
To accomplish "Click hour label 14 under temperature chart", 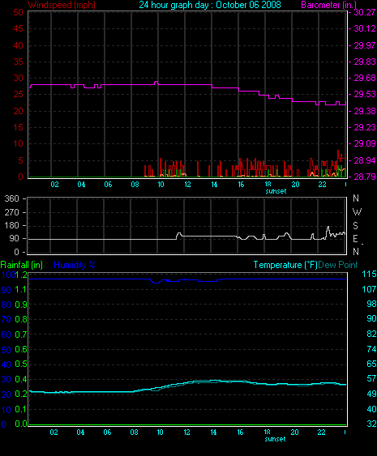I will [x=214, y=433].
